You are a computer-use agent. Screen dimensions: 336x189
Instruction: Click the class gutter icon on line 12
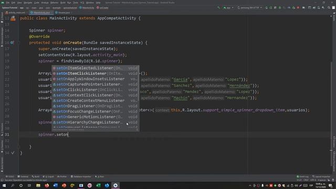[13, 18]
